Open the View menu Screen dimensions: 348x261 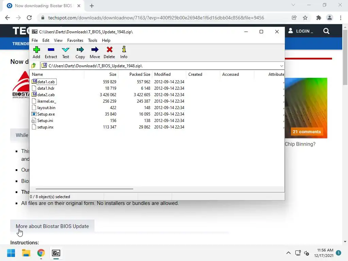[x=58, y=40]
